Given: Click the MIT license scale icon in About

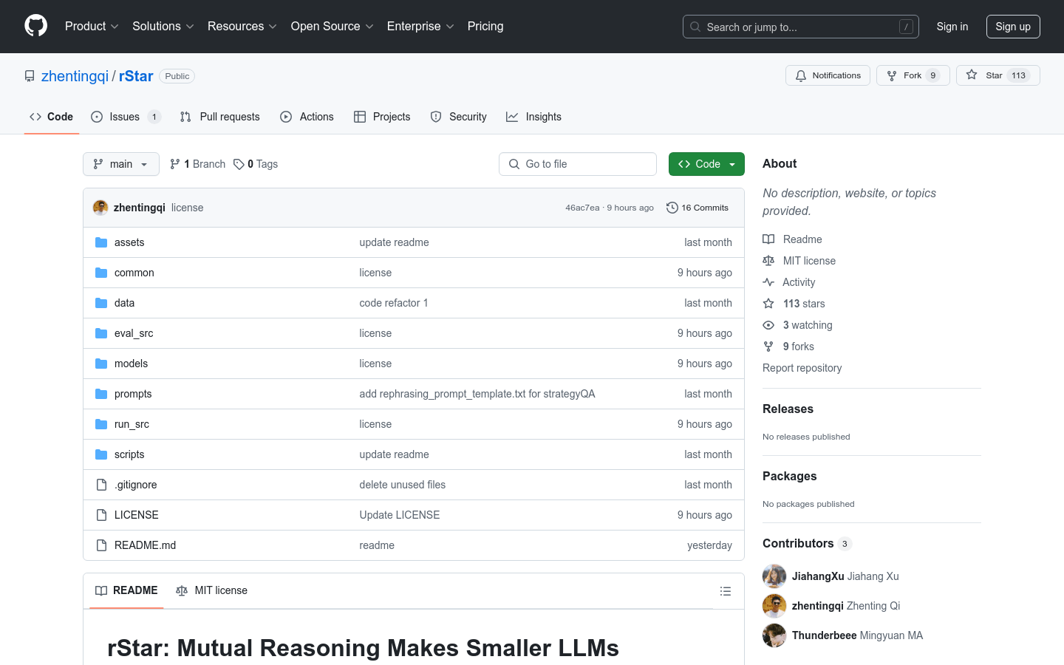Looking at the screenshot, I should [768, 261].
